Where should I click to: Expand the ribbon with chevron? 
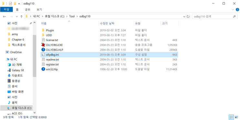233,10
